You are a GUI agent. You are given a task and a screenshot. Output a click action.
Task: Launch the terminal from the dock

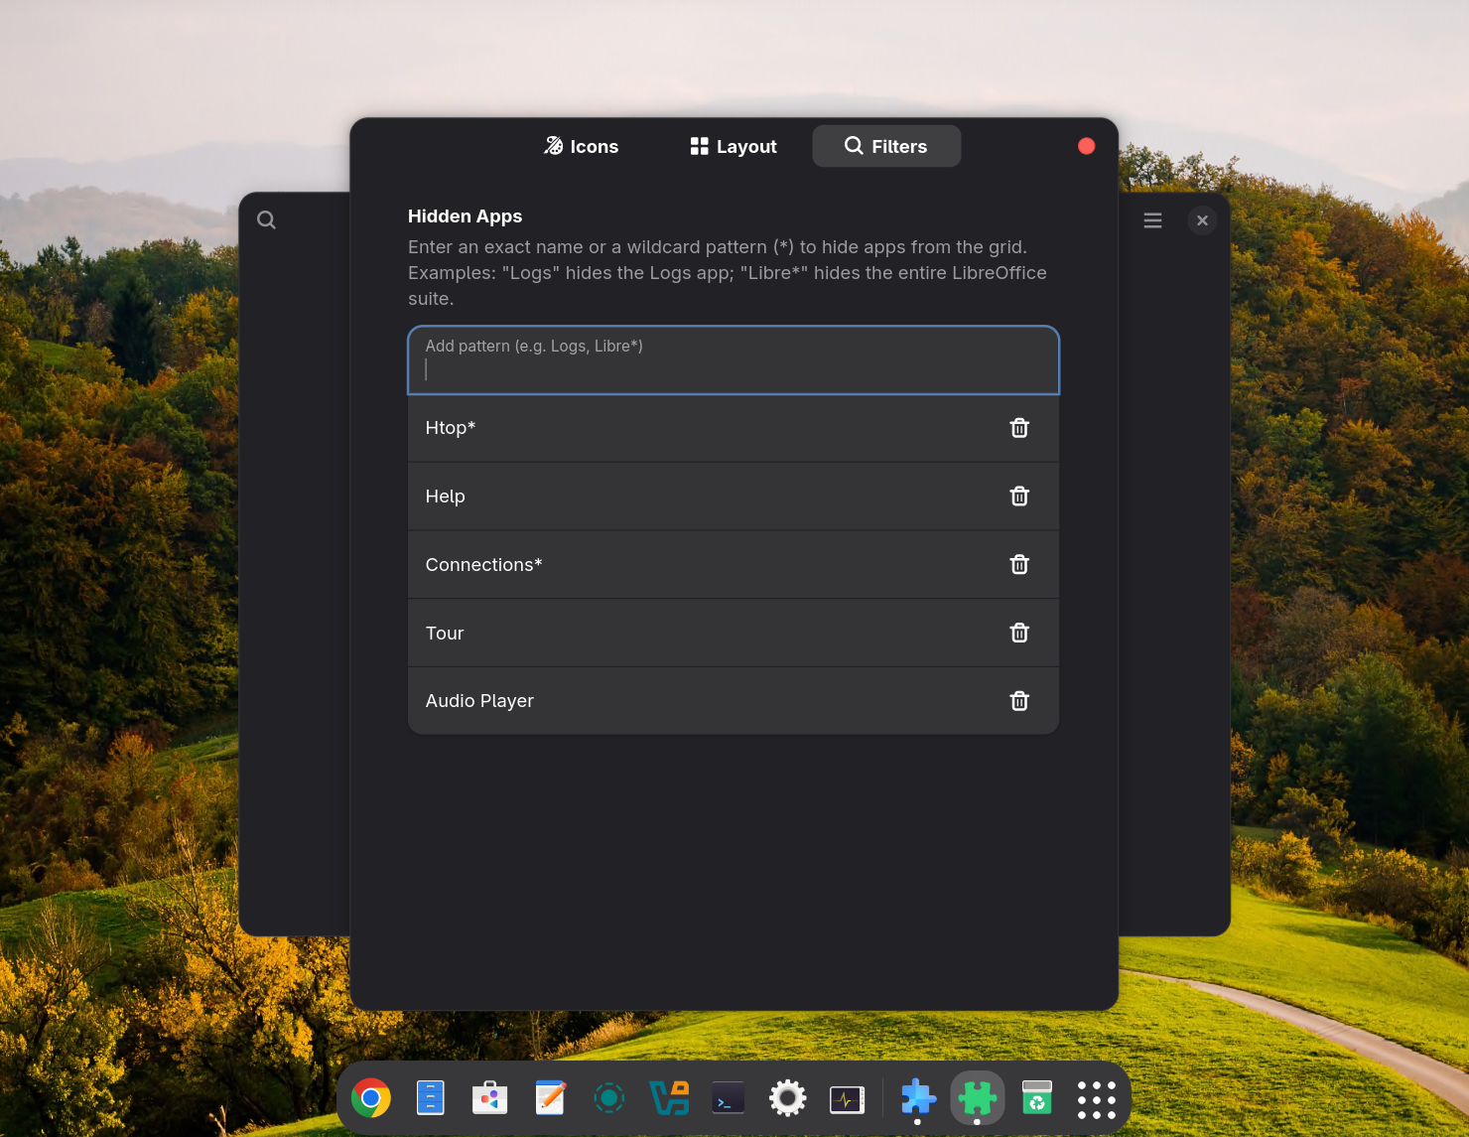(x=728, y=1098)
